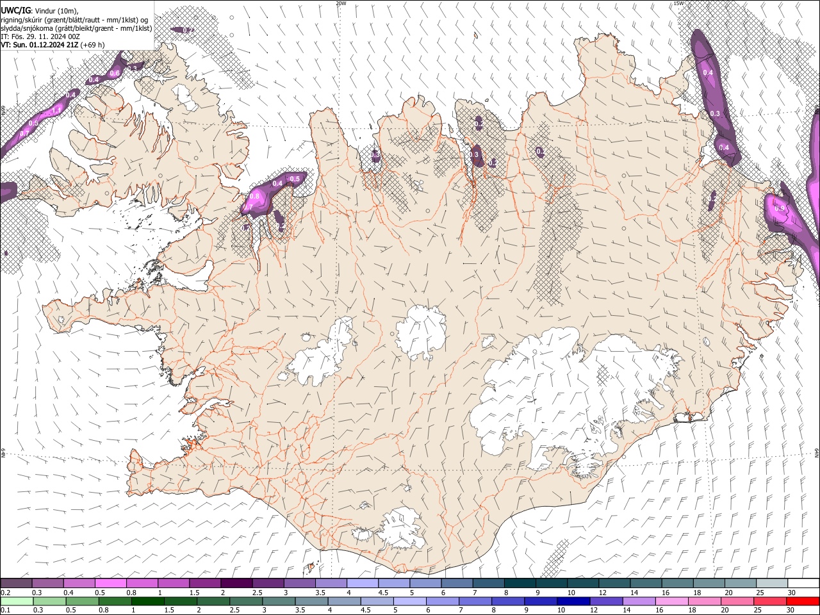Select lower scale deep blue swatch between 10 and 12
This screenshot has height=615, width=820.
(x=573, y=601)
